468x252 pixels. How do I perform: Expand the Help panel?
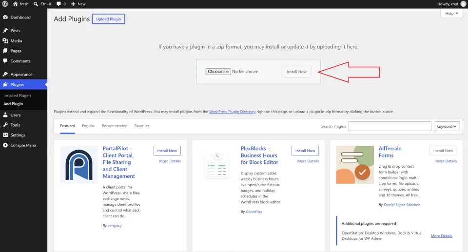(451, 13)
